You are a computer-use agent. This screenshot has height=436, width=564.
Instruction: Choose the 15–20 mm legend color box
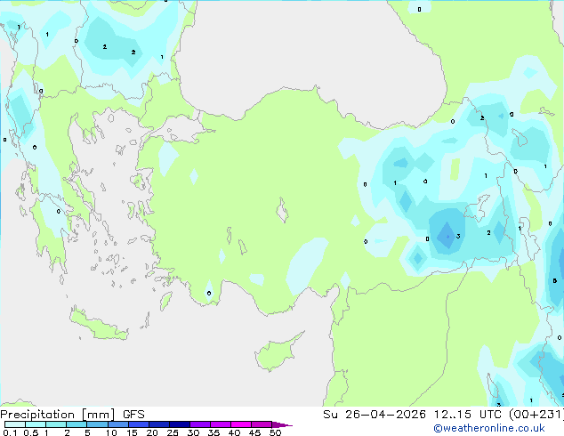(138, 424)
